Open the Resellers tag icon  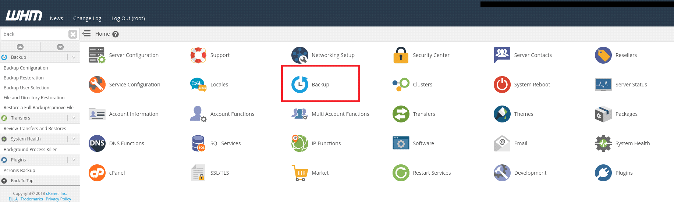point(603,55)
